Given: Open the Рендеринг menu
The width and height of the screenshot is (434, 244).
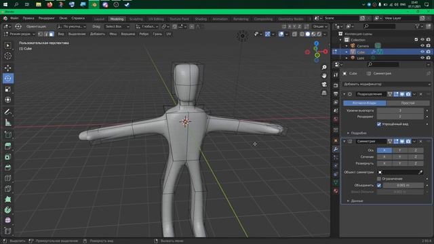Looking at the screenshot, I should 47,18.
